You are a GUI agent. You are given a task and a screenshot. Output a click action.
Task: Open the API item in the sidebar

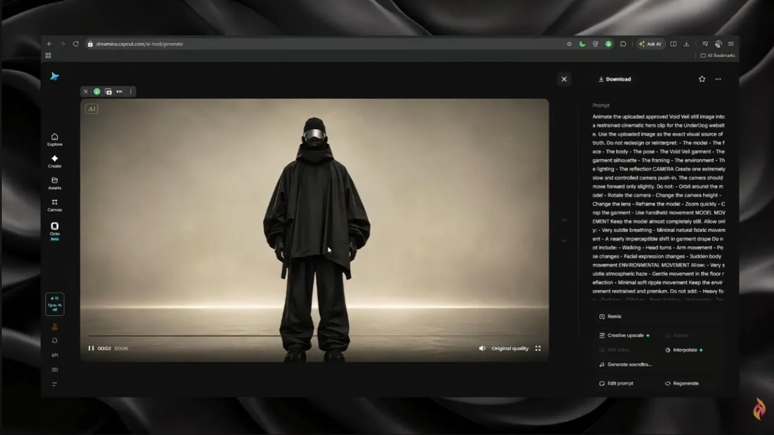[x=54, y=355]
